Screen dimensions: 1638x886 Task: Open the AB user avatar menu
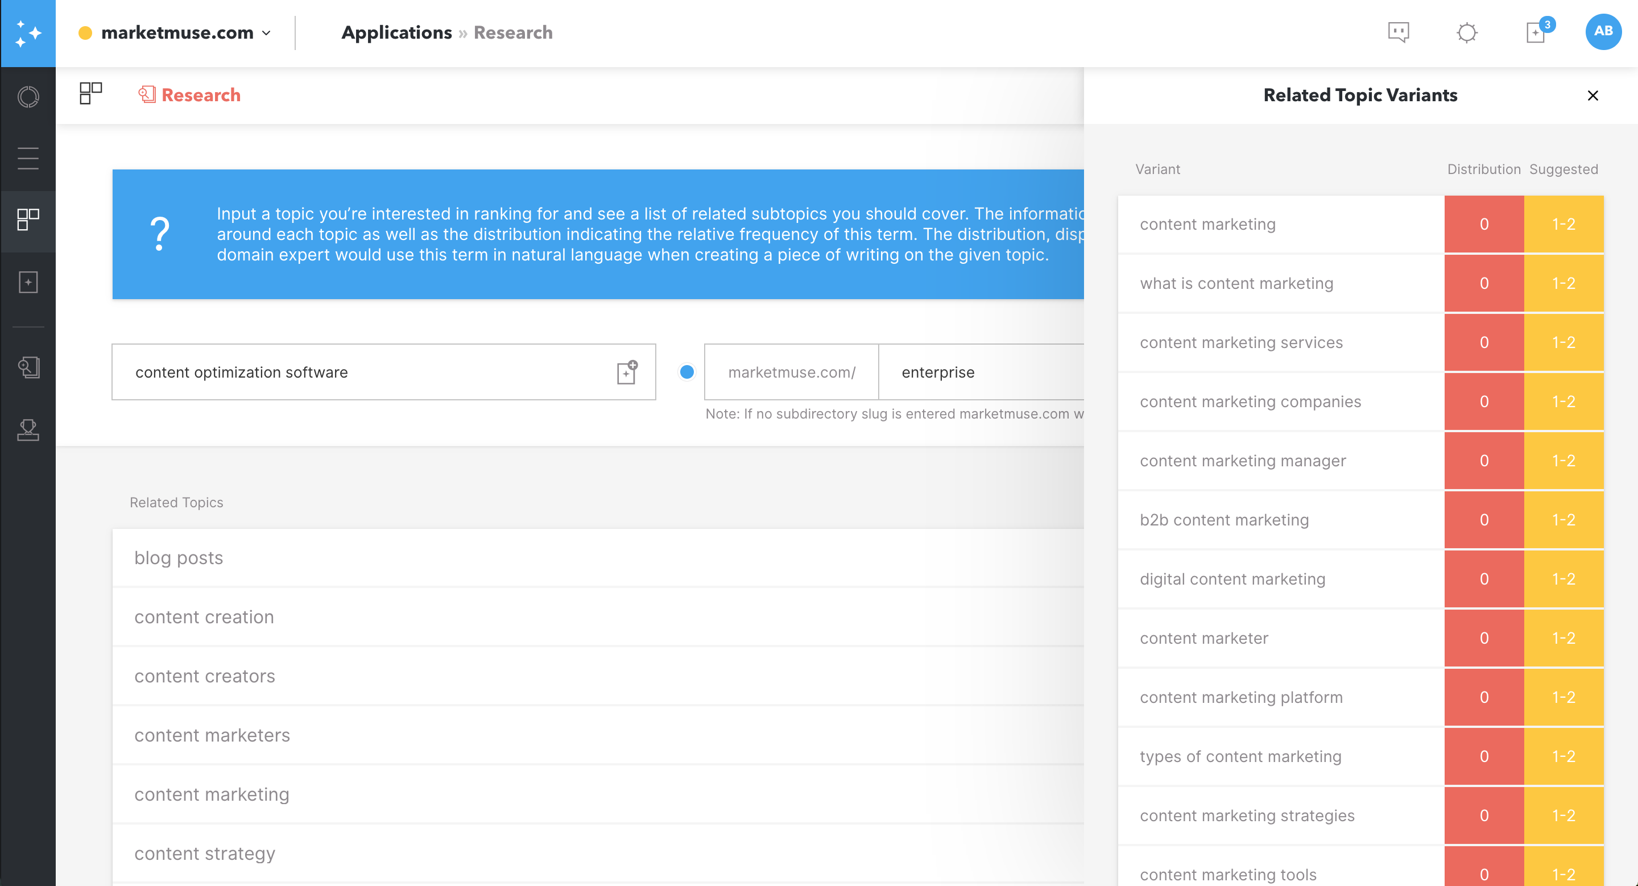tap(1602, 32)
